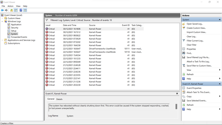Image resolution: width=222 pixels, height=125 pixels.
Task: Open the Action menu
Action: [10, 6]
